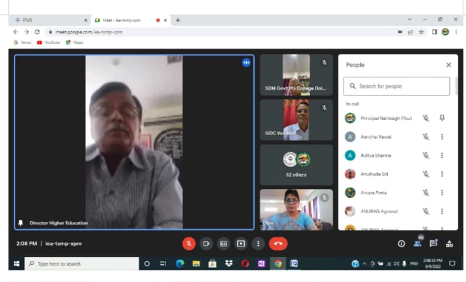The image size is (466, 282).
Task: Pin Principal Nainbagh to the screen
Action: pyautogui.click(x=442, y=118)
